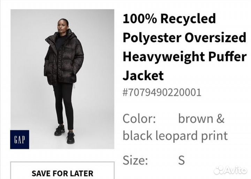Click the model's black pants in photo
The height and width of the screenshot is (179, 251).
63,105
